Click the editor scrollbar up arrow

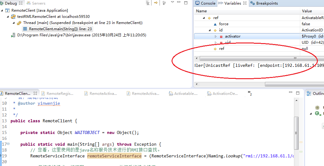[x=296, y=100]
